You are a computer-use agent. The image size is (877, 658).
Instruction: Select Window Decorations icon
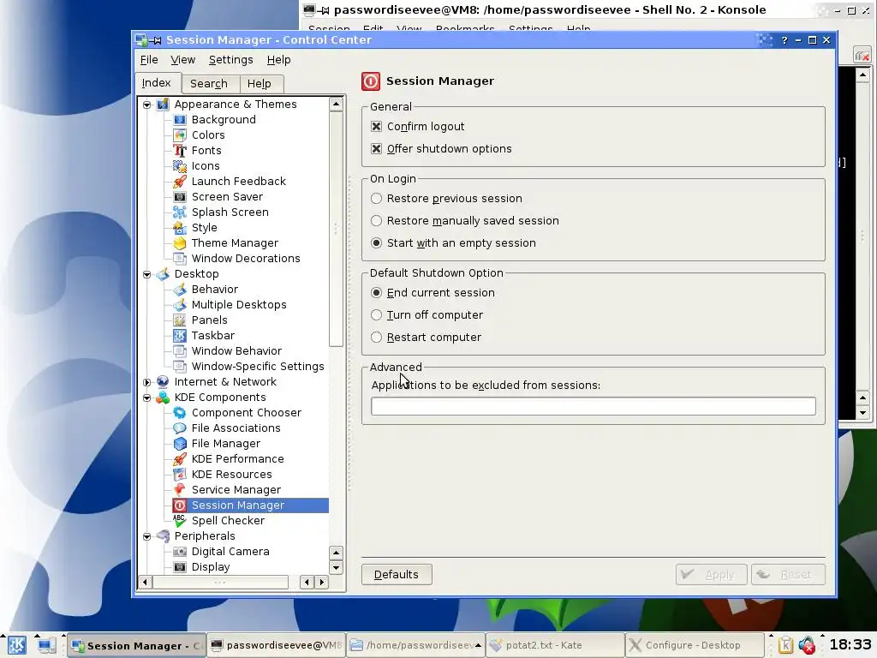point(180,259)
